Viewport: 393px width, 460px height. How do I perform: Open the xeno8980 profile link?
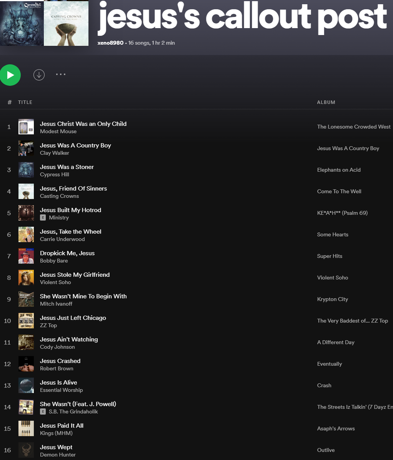[x=110, y=43]
